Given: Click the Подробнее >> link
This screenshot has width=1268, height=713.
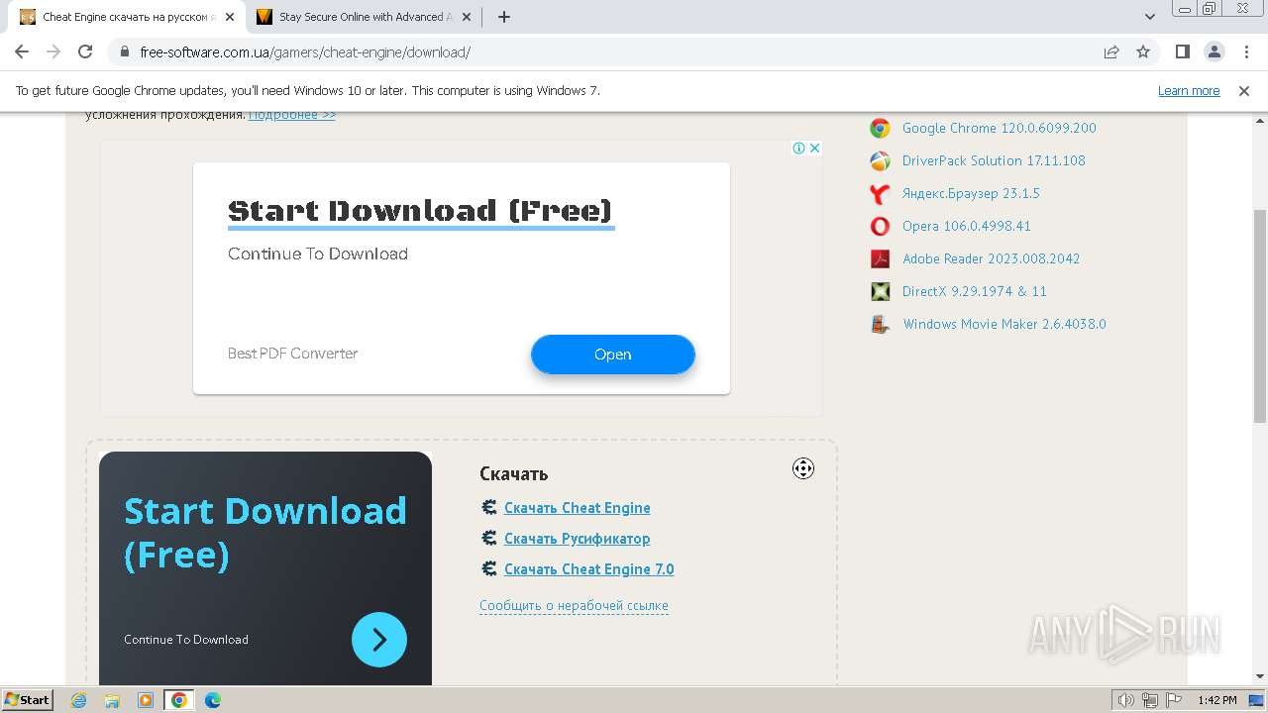Looking at the screenshot, I should pos(292,115).
